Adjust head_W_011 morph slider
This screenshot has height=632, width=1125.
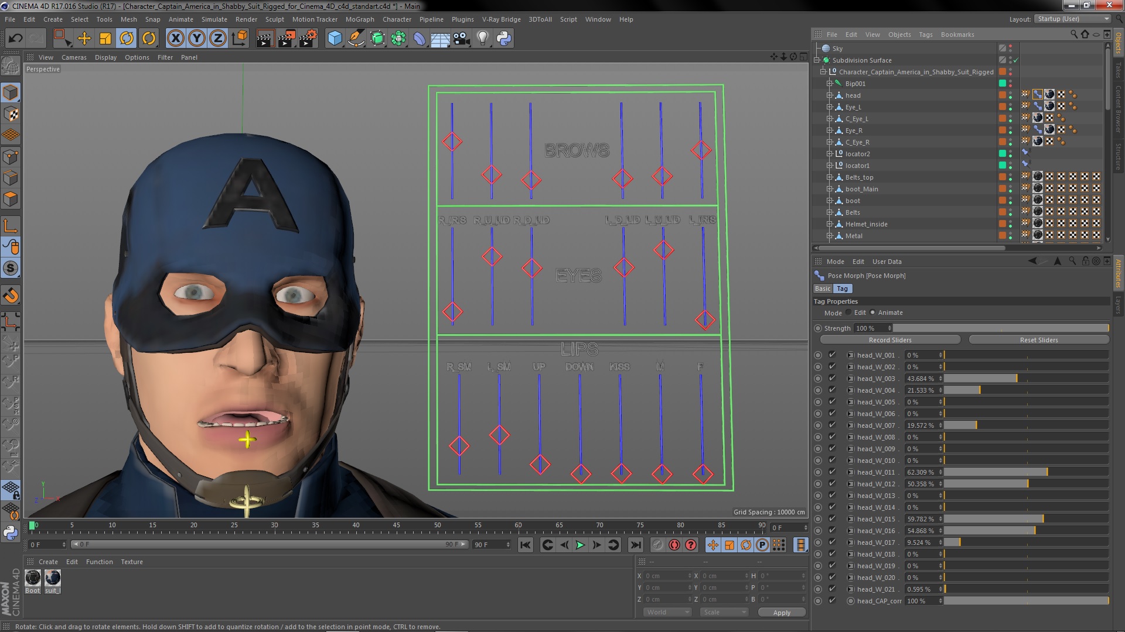tap(1026, 472)
